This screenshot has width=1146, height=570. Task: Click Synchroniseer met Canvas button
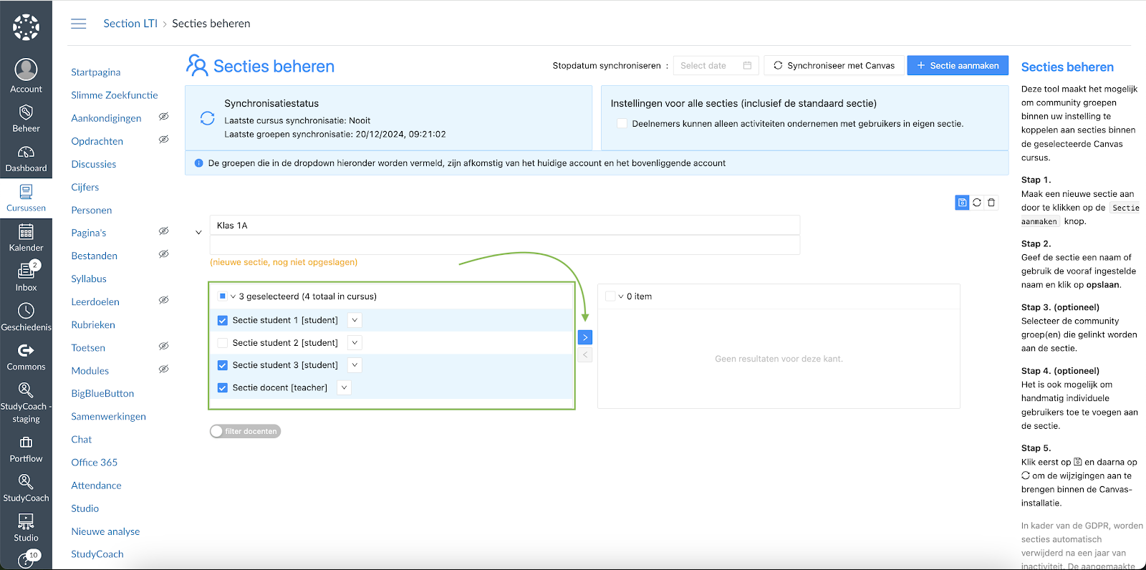pyautogui.click(x=834, y=65)
